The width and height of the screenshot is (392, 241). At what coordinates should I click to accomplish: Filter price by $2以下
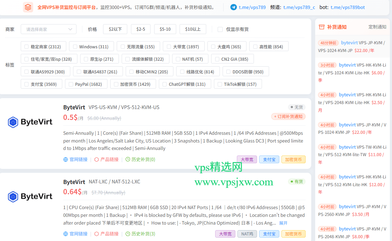[115, 29]
